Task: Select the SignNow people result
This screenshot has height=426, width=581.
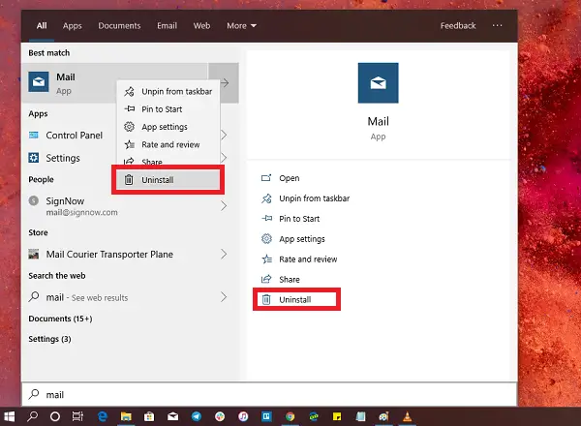Action: [x=130, y=205]
